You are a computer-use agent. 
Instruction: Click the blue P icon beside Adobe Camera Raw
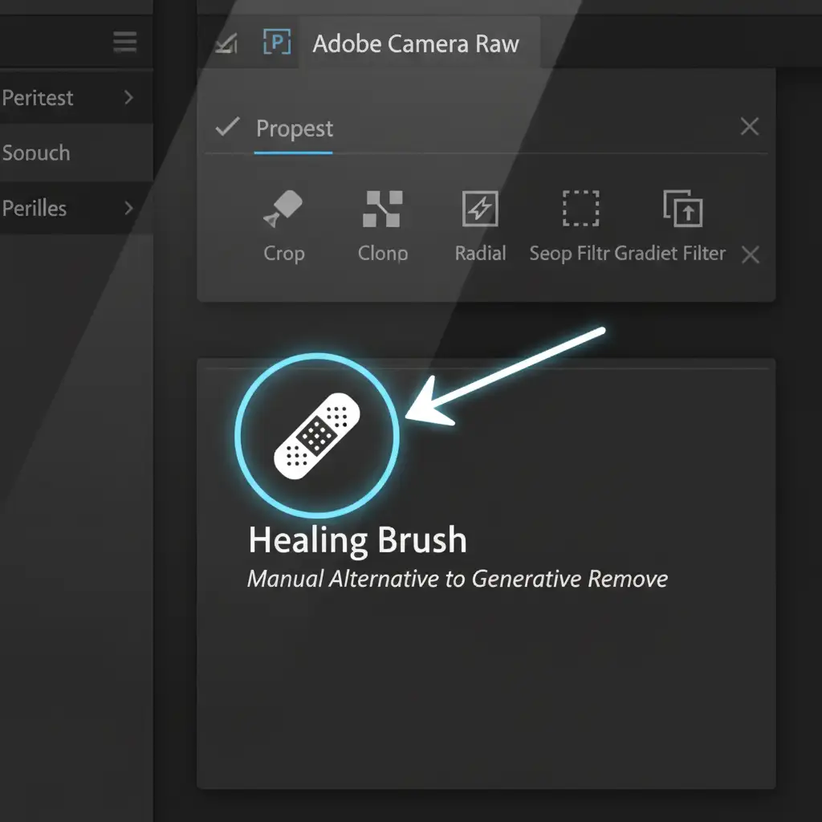pyautogui.click(x=277, y=43)
